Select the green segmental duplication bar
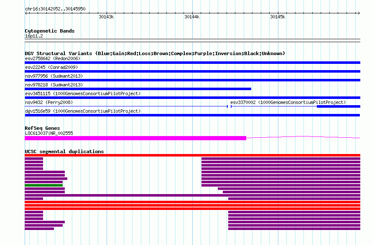Viewport: 372px width, 245px height. 43,185
